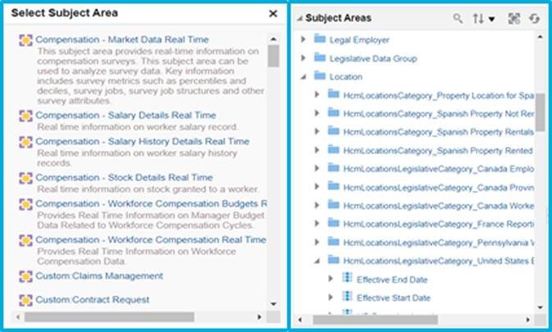Open Compensation - Workforce Compensation Real Time link
552x332 pixels.
pos(151,240)
